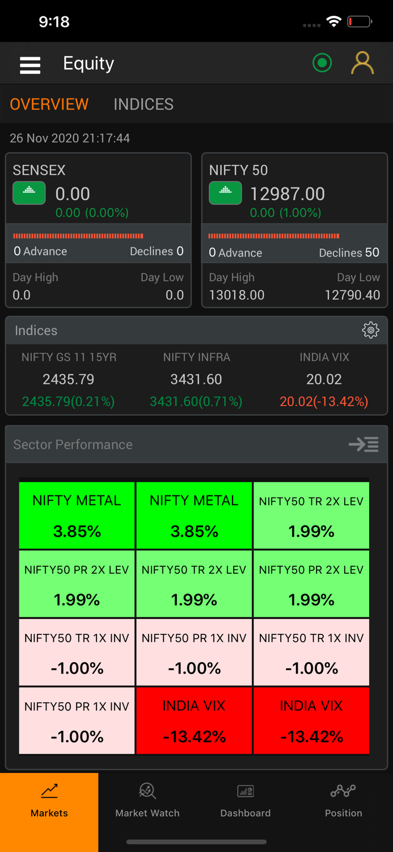The height and width of the screenshot is (852, 393).
Task: Expand the SENSEX index card
Action: click(98, 187)
